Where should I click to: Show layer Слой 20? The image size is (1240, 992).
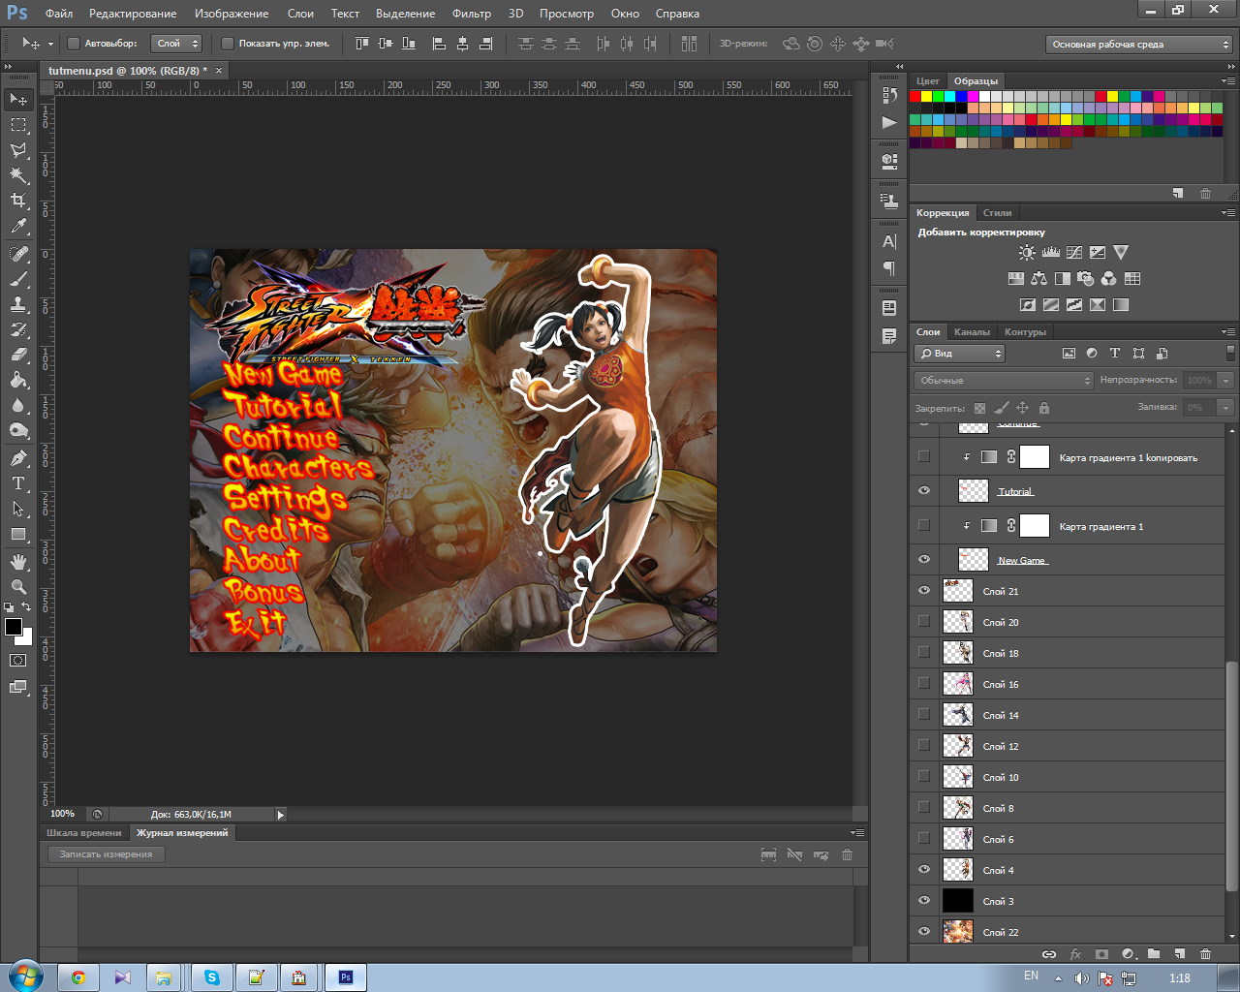[x=924, y=621]
